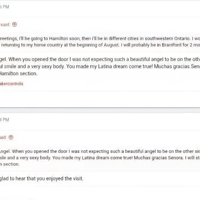This screenshot has width=200, height=200.
Task: Jump to original post via second quote arrow
Action: coord(11,137)
